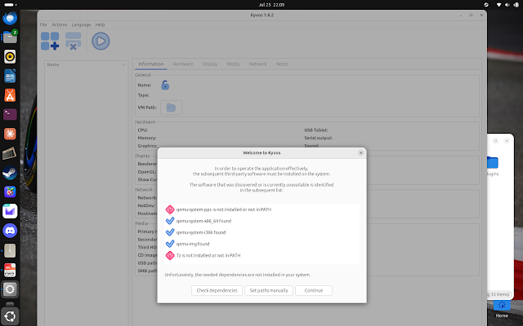The width and height of the screenshot is (523, 326).
Task: Start the machine with the play icon
Action: 101,41
